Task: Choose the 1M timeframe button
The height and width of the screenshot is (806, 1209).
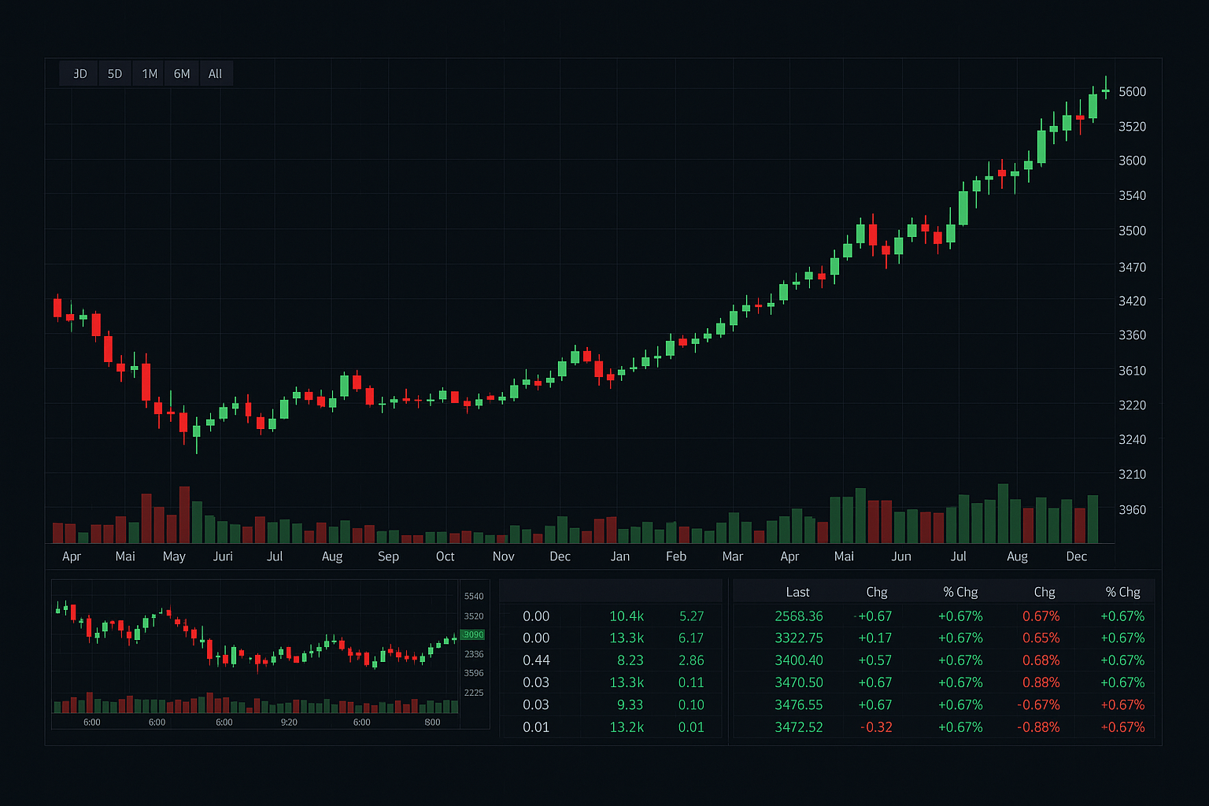Action: coord(150,74)
